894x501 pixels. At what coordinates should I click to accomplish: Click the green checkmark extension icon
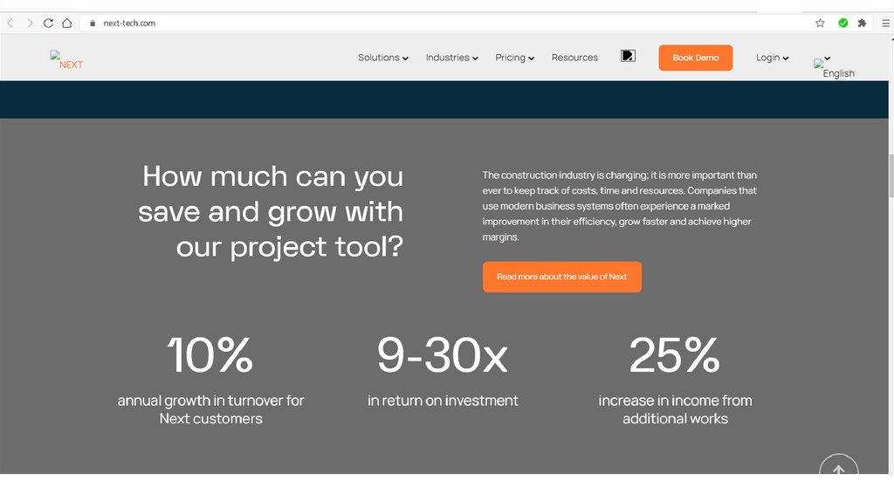842,24
